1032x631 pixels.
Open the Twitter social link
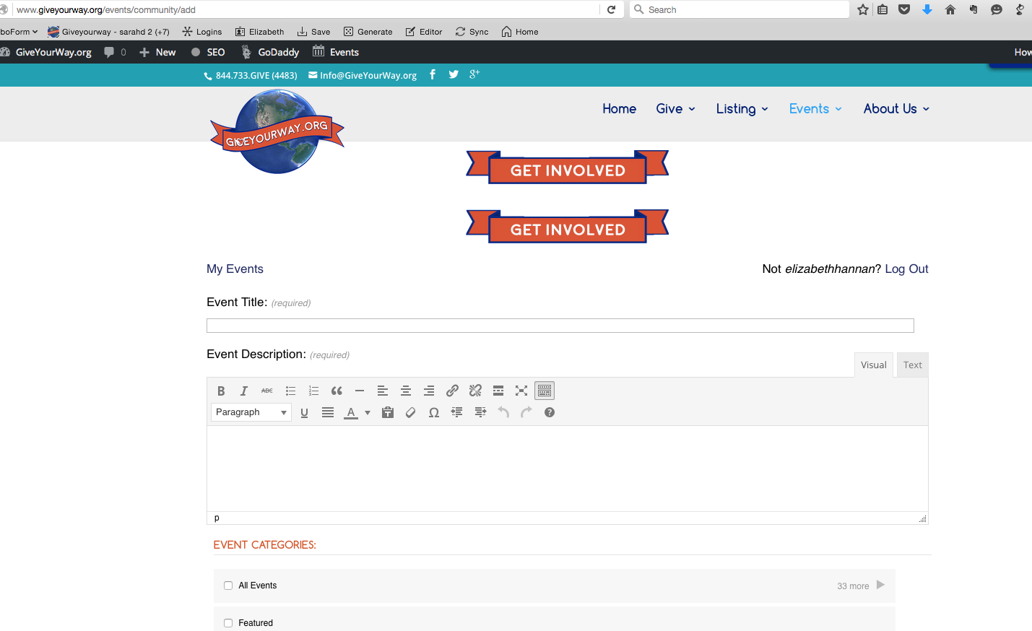454,74
